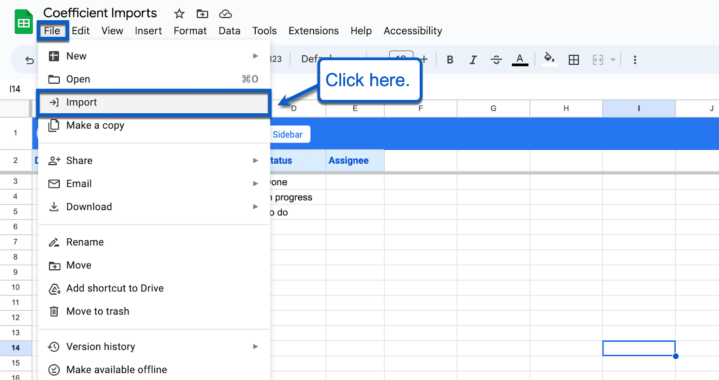Viewport: 719px width, 380px height.
Task: Click the cell reference name box
Action: [15, 89]
